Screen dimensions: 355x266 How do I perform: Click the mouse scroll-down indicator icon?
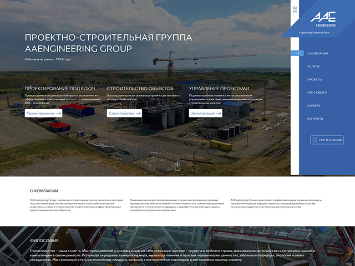(177, 167)
